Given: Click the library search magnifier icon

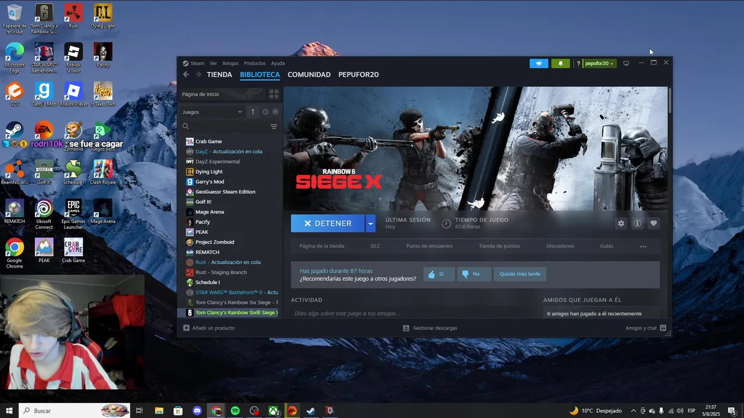Looking at the screenshot, I should pyautogui.click(x=185, y=127).
